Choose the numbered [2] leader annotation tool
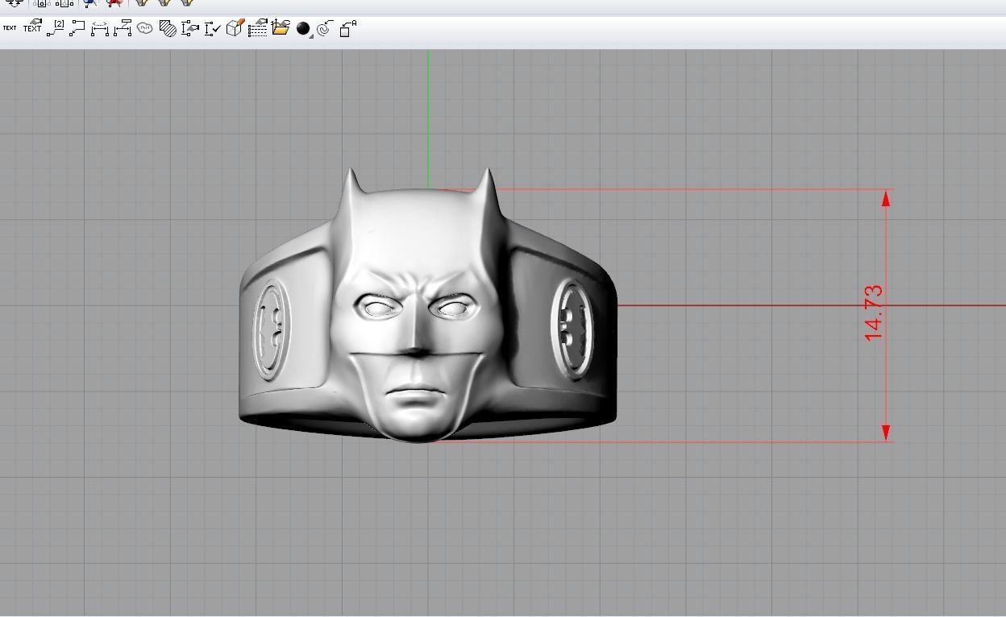This screenshot has width=1006, height=617. 55,28
